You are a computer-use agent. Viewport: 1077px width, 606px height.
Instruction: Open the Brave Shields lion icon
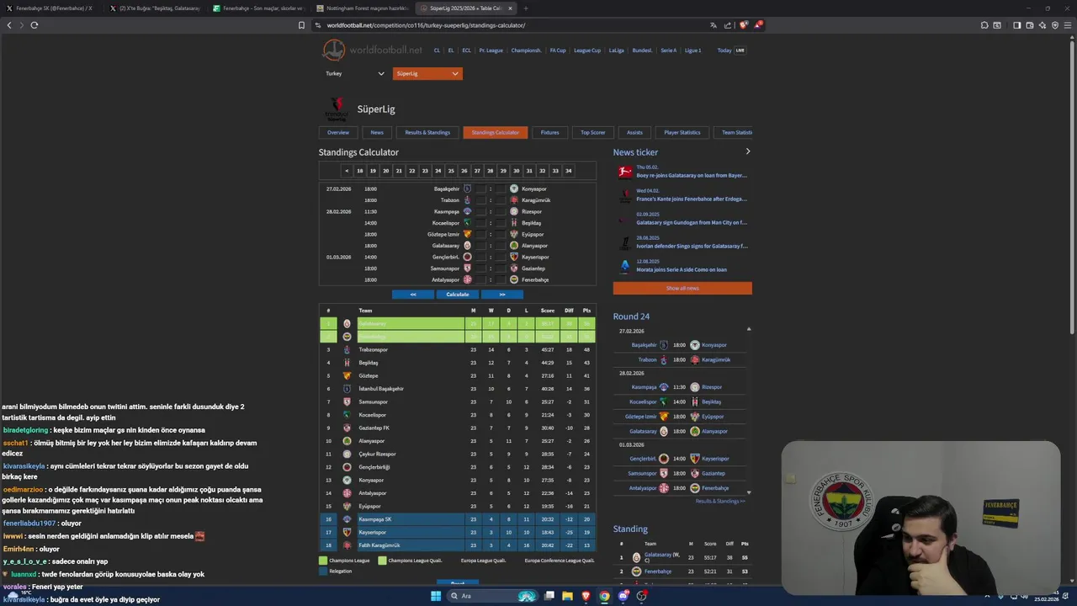coord(743,25)
